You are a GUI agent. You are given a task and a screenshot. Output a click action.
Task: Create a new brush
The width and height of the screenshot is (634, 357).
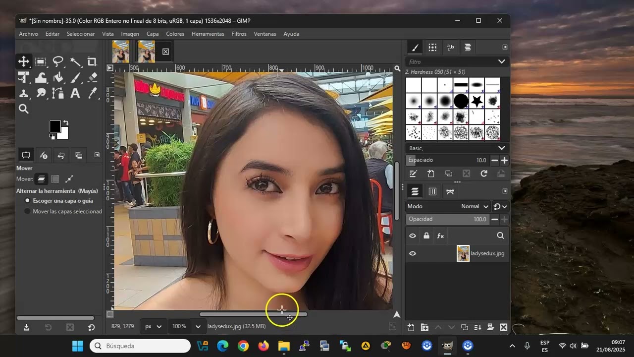click(431, 174)
